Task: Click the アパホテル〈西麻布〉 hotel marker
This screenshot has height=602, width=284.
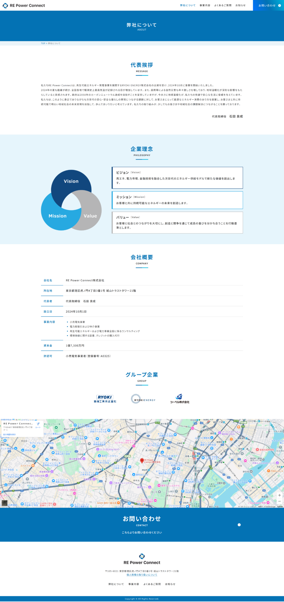Action: point(75,494)
